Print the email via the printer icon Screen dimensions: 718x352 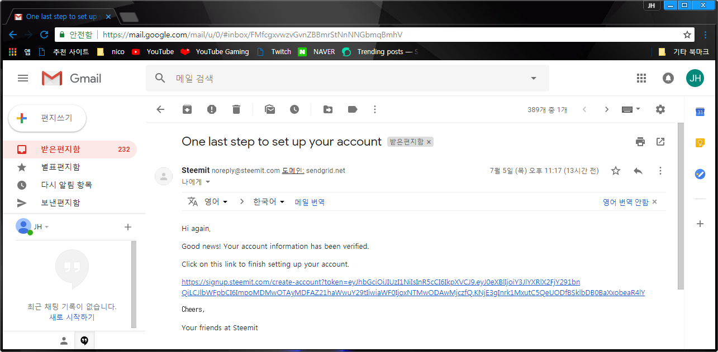(x=640, y=142)
